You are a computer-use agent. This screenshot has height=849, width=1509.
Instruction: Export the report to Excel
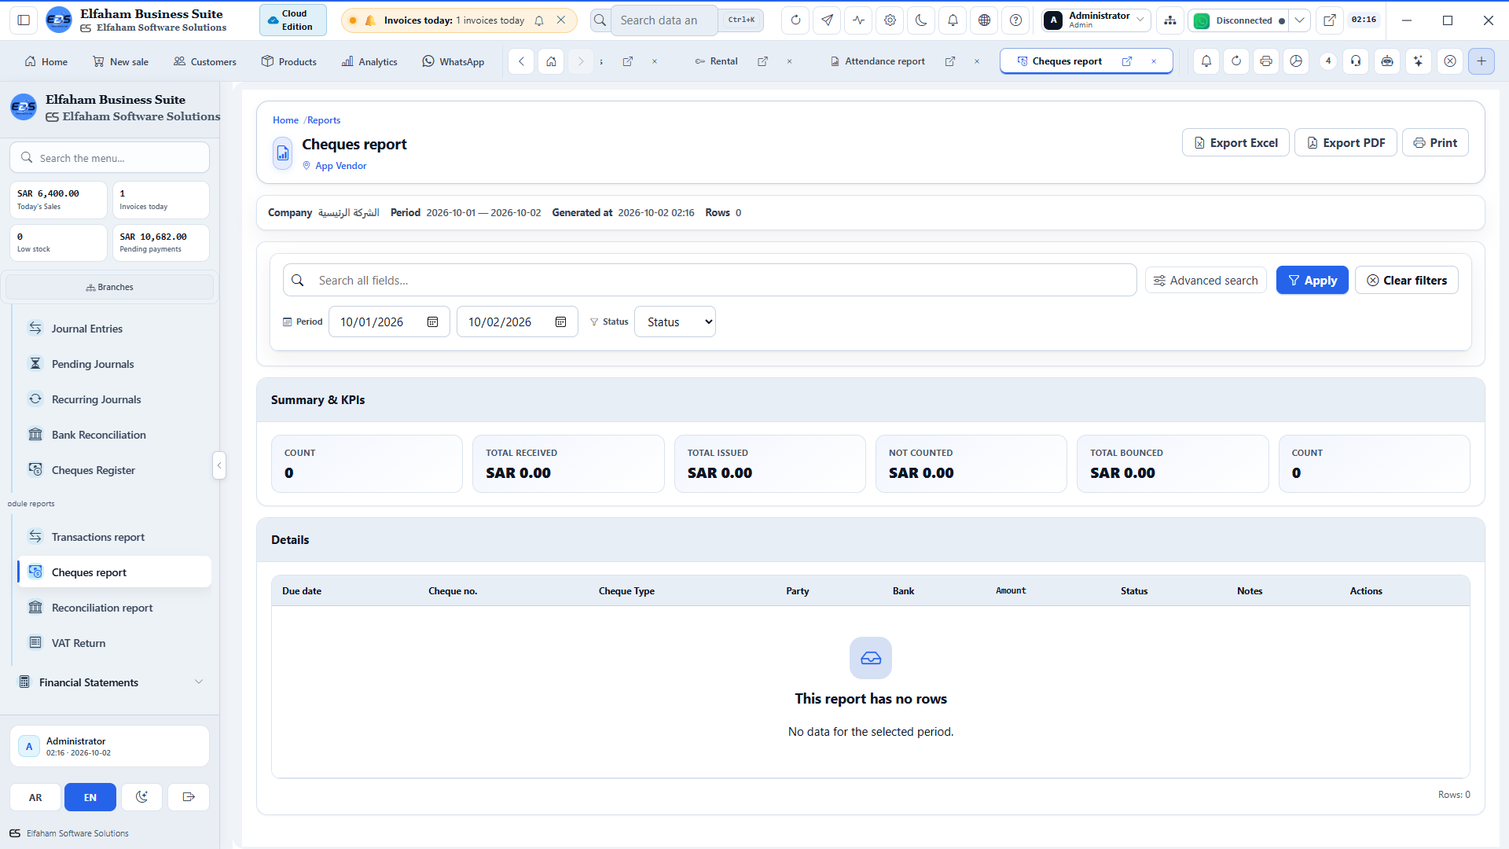click(1235, 142)
